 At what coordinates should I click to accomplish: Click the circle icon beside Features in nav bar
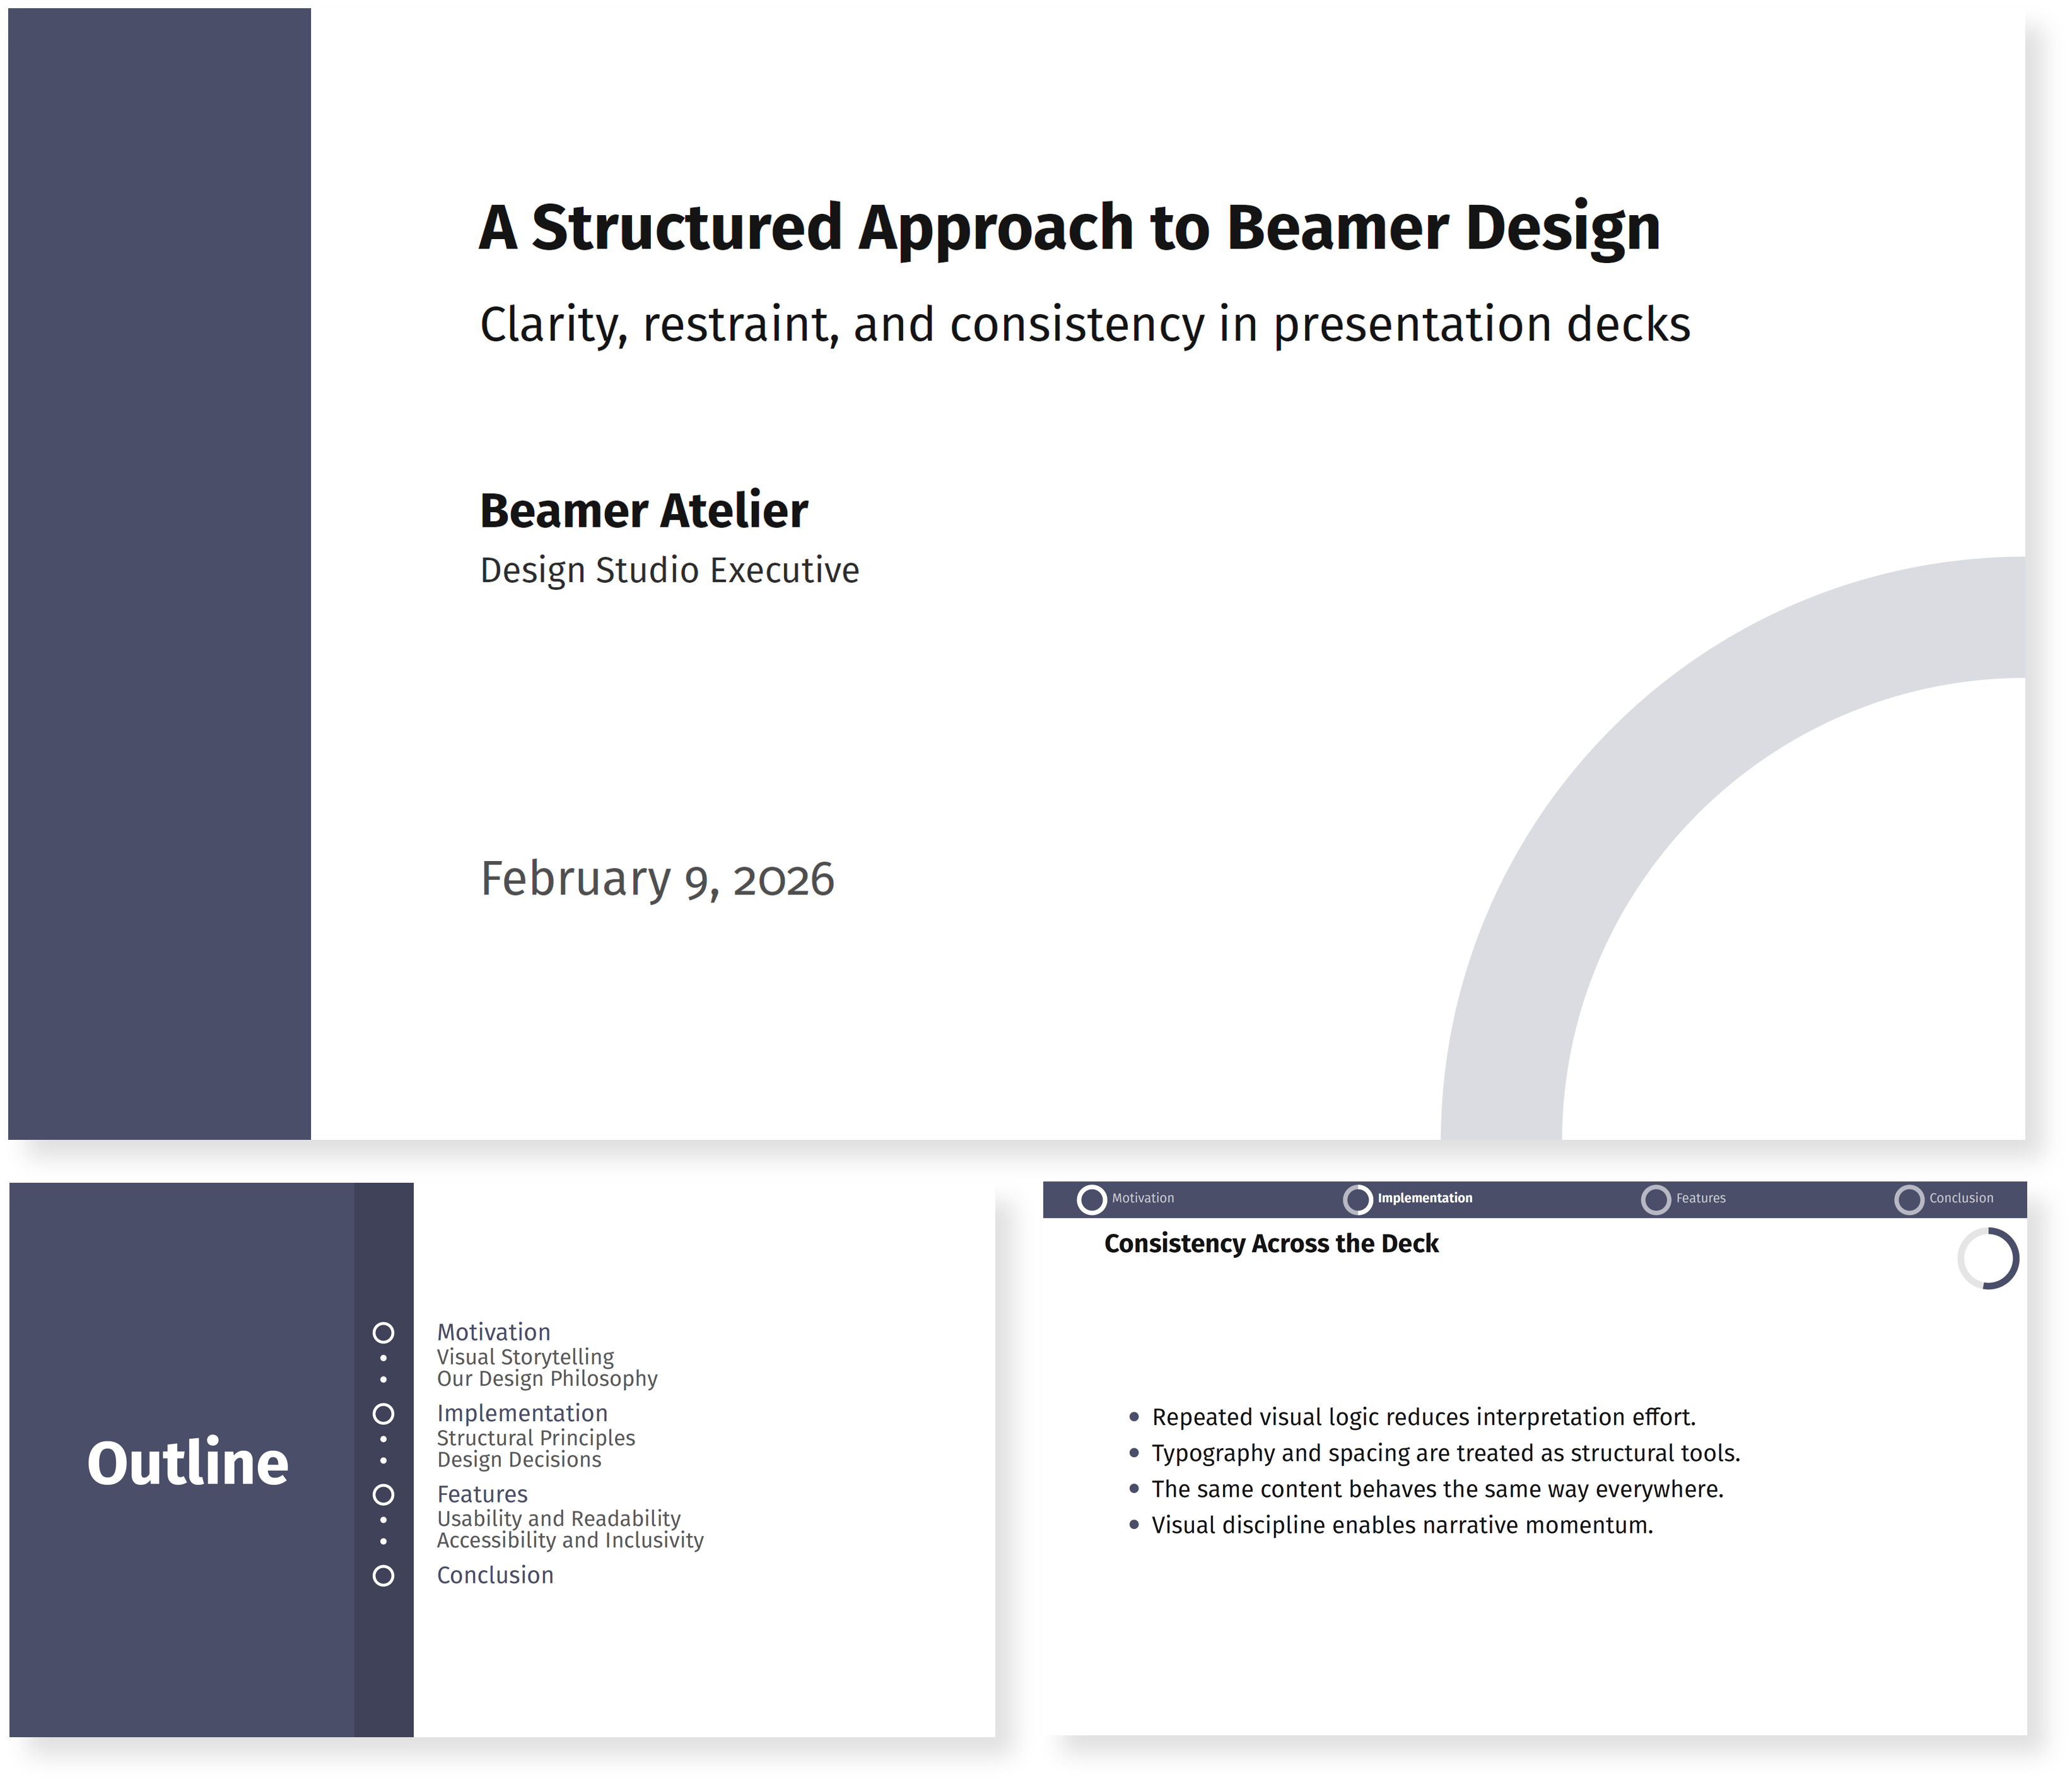(1655, 1199)
